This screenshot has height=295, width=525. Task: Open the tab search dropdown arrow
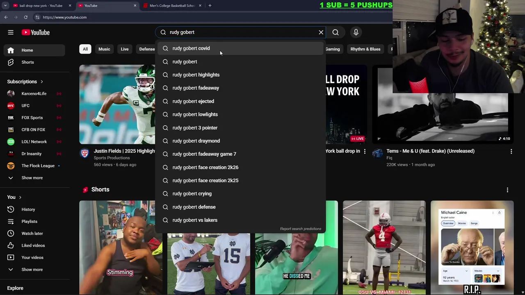pyautogui.click(x=5, y=6)
